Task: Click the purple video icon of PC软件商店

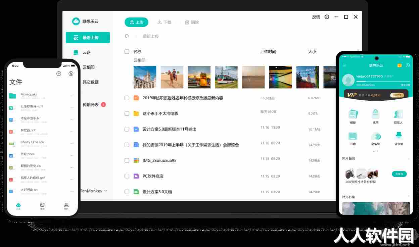Action: pyautogui.click(x=136, y=176)
